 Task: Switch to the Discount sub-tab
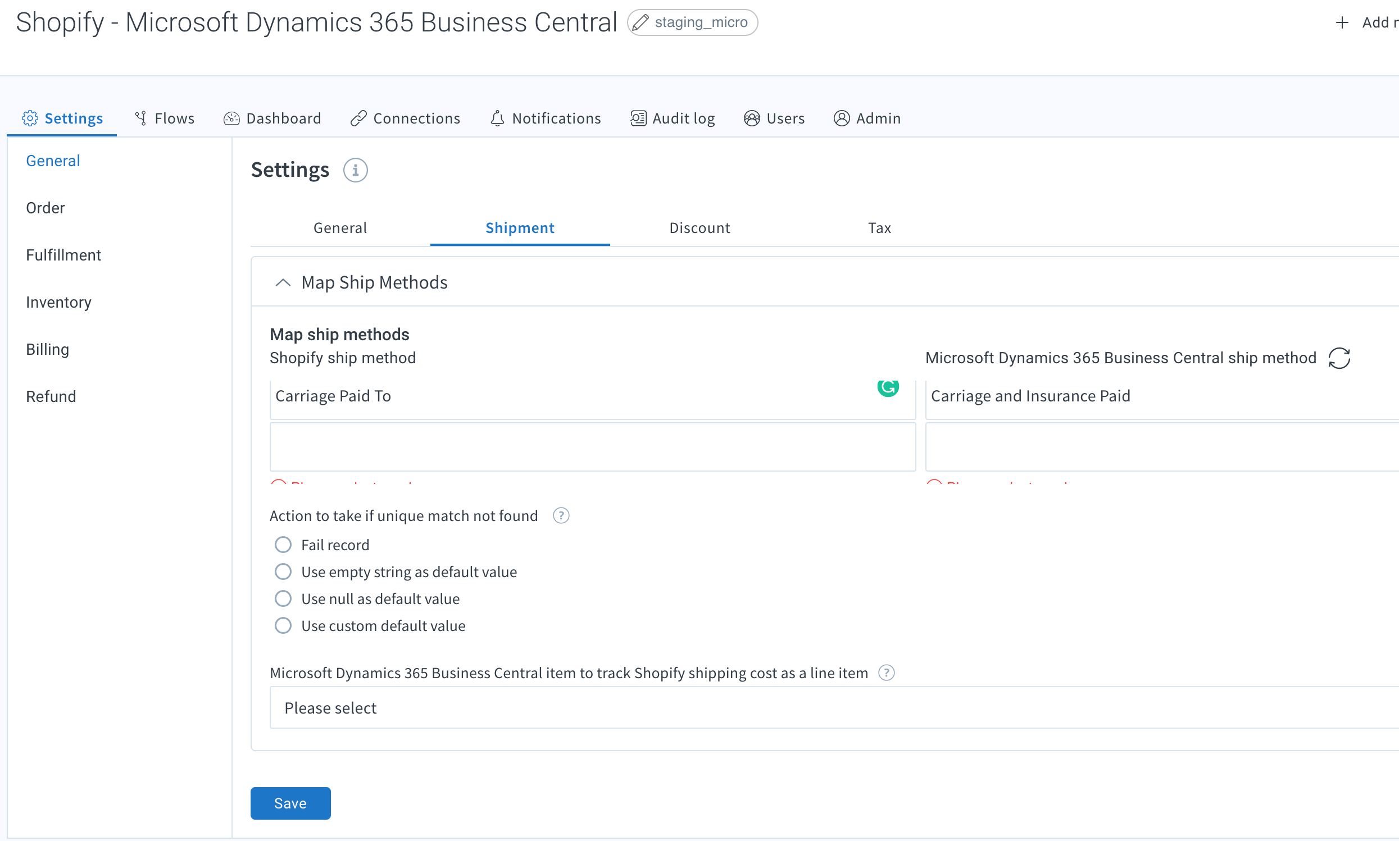pos(700,228)
